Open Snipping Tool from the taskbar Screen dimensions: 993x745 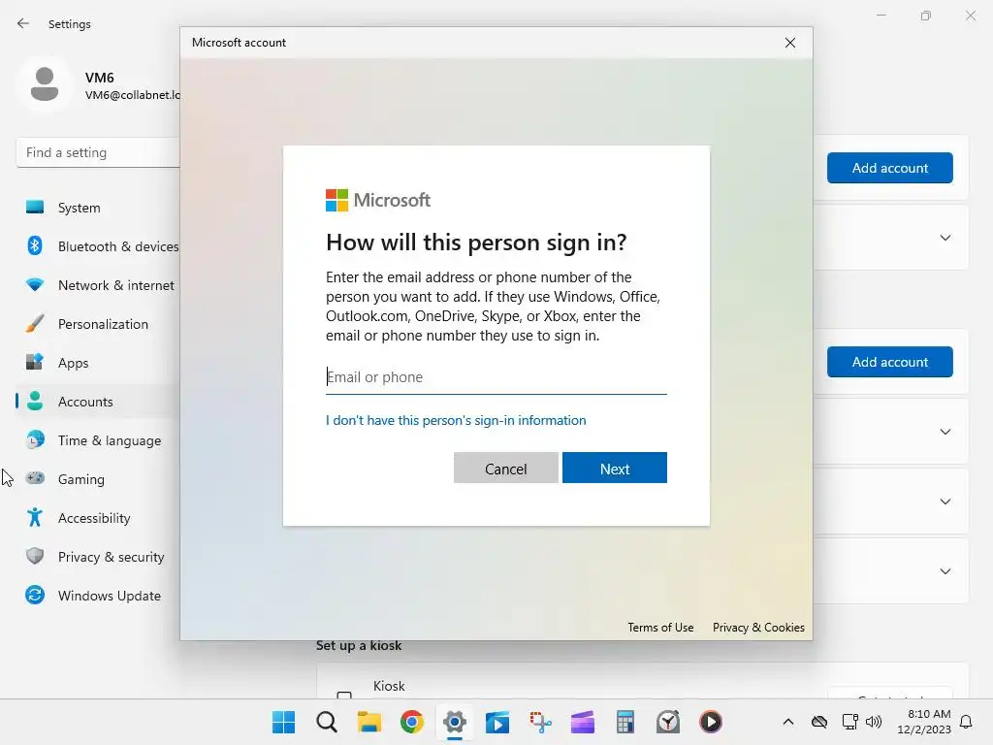click(x=540, y=722)
